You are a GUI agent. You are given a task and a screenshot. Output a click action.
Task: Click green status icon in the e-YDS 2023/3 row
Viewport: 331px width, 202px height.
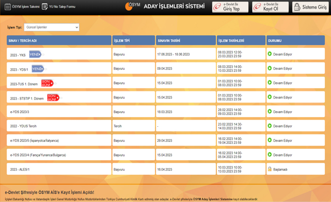(269, 112)
